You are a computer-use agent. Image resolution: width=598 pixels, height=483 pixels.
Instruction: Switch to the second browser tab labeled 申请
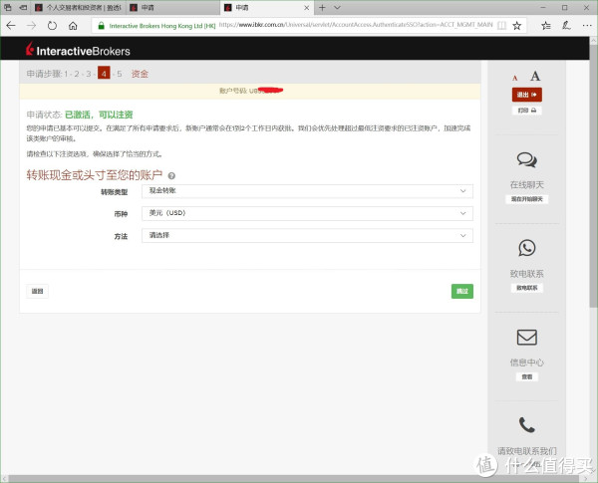(x=148, y=7)
